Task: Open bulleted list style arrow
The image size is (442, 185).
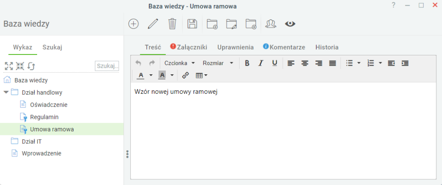Action: 359,63
